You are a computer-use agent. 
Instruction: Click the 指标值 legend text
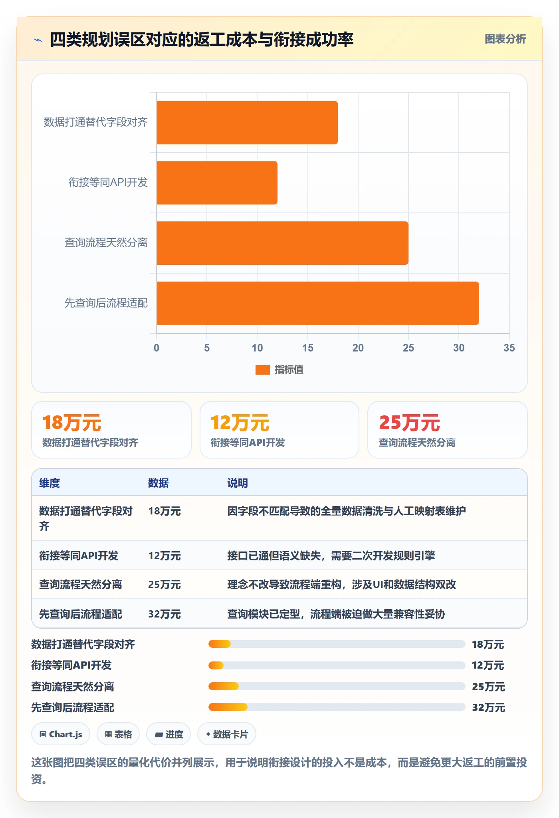click(x=289, y=370)
